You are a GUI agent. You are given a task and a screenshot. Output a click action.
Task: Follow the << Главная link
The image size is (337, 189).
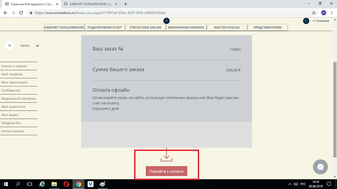[320, 21]
